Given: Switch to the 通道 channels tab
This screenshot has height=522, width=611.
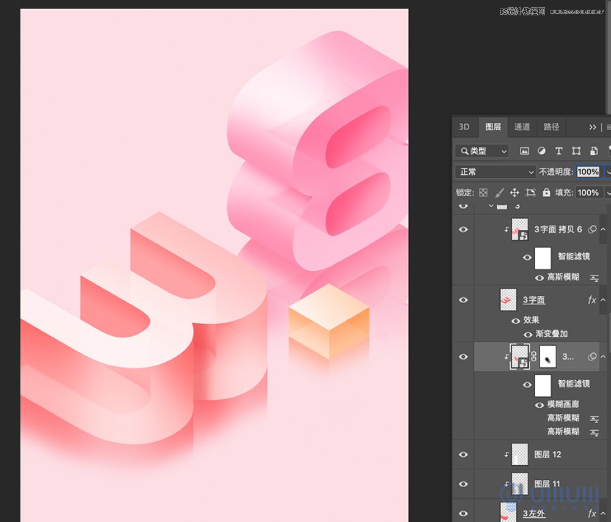Looking at the screenshot, I should click(522, 127).
